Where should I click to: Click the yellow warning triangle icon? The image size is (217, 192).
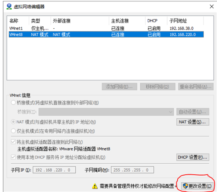(x=95, y=186)
